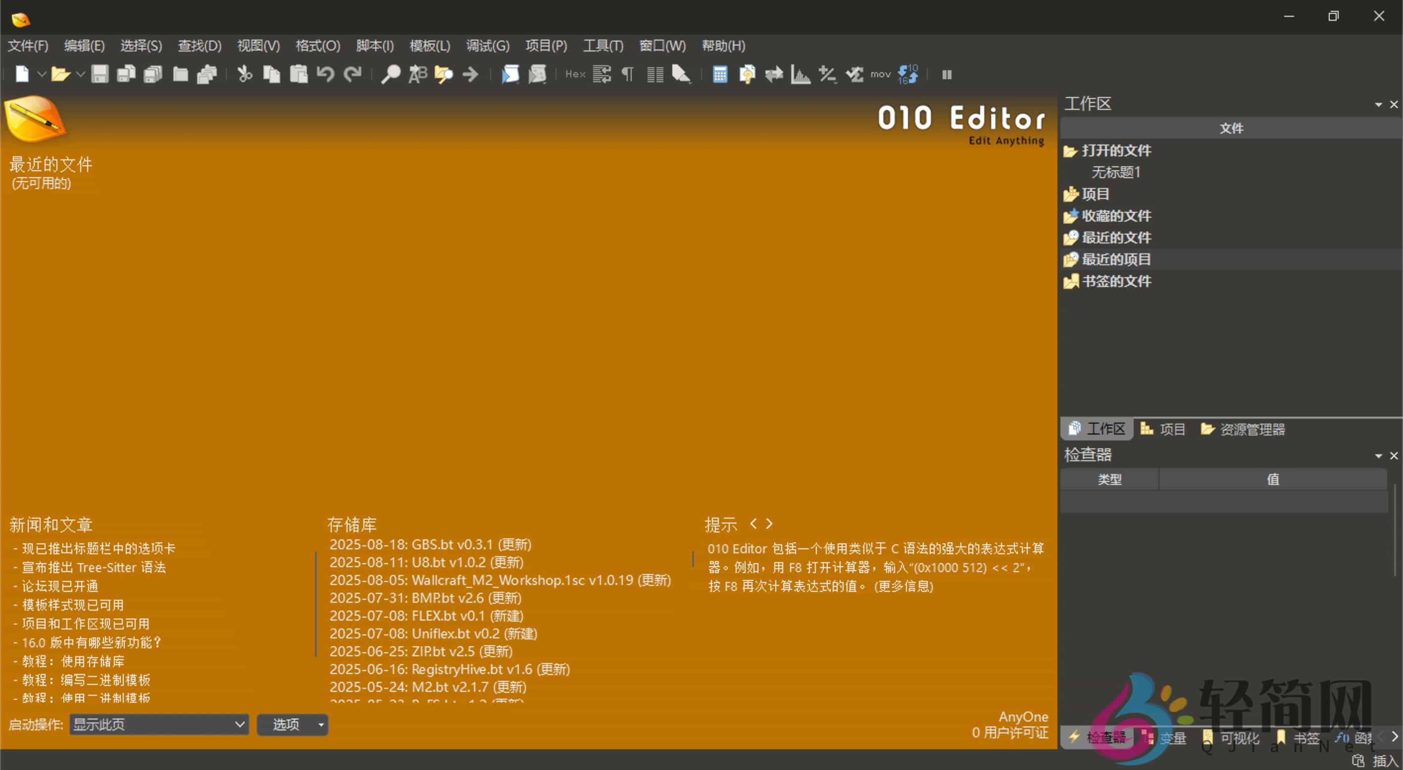Toggle the pause button in toolbar

coord(947,74)
